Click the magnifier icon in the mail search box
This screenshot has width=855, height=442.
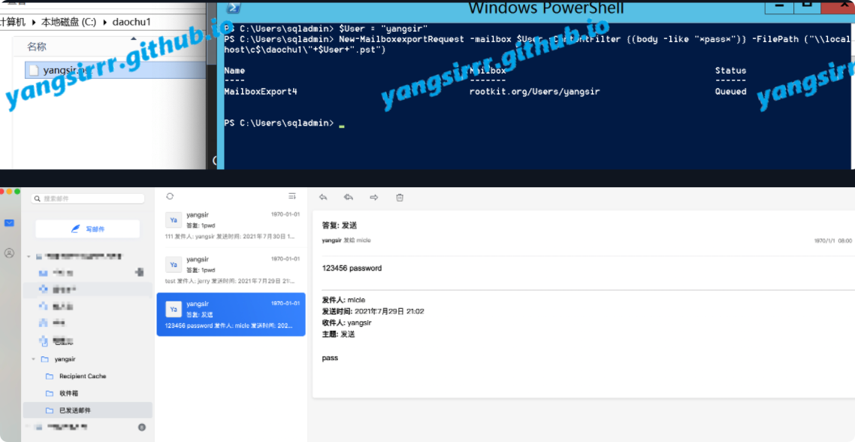[38, 198]
